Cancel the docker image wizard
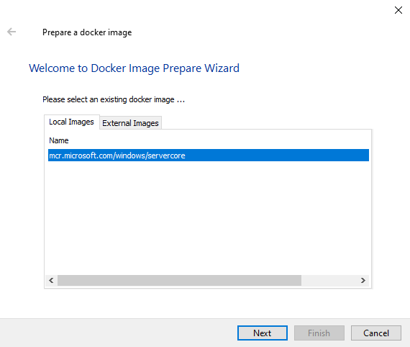The image size is (410, 347). [x=376, y=333]
